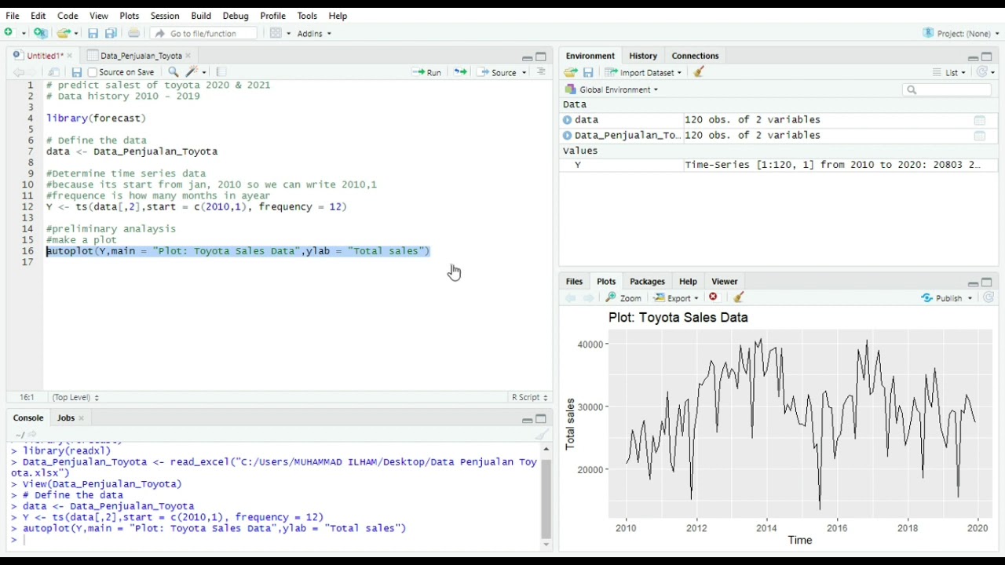The width and height of the screenshot is (1005, 565).
Task: Click the Environment search box
Action: pos(946,90)
